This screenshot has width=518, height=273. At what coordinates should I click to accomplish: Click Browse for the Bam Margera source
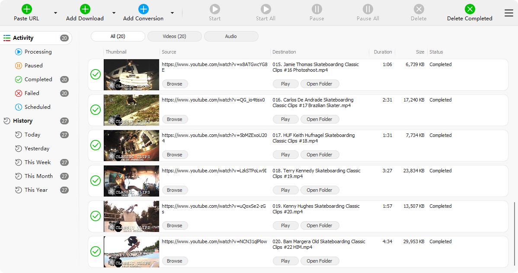click(175, 261)
